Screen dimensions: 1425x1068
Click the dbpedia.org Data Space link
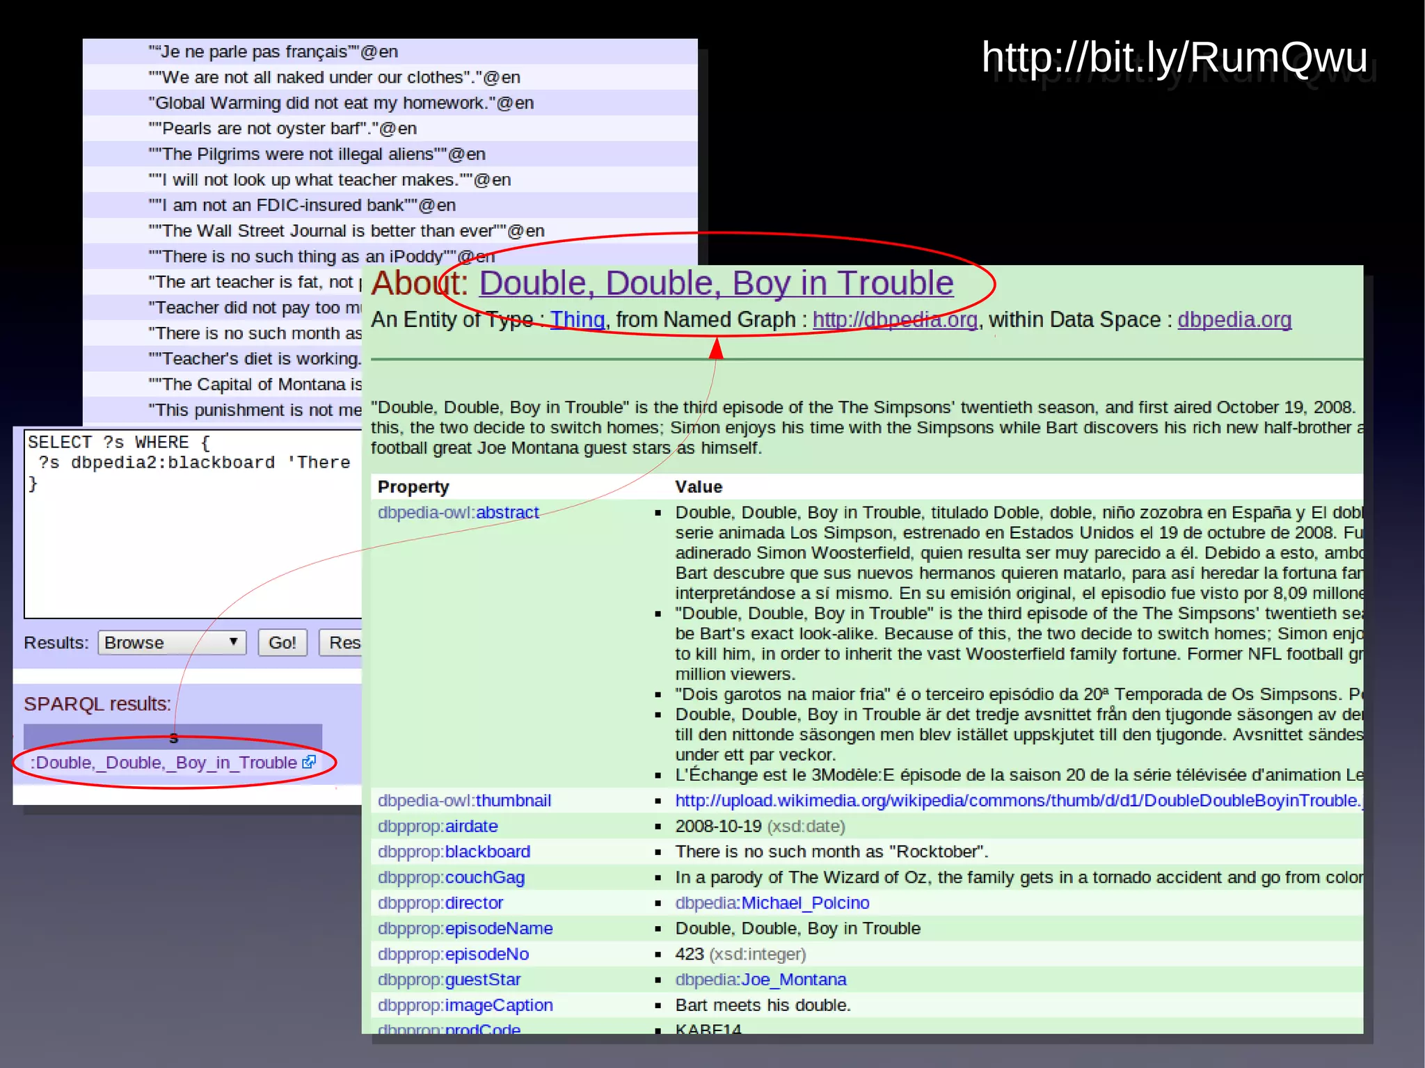point(1234,319)
